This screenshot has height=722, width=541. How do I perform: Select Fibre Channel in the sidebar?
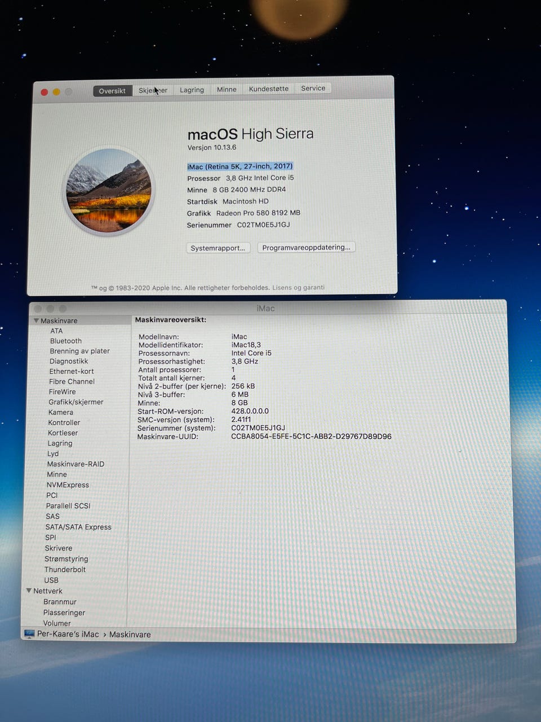tap(72, 381)
